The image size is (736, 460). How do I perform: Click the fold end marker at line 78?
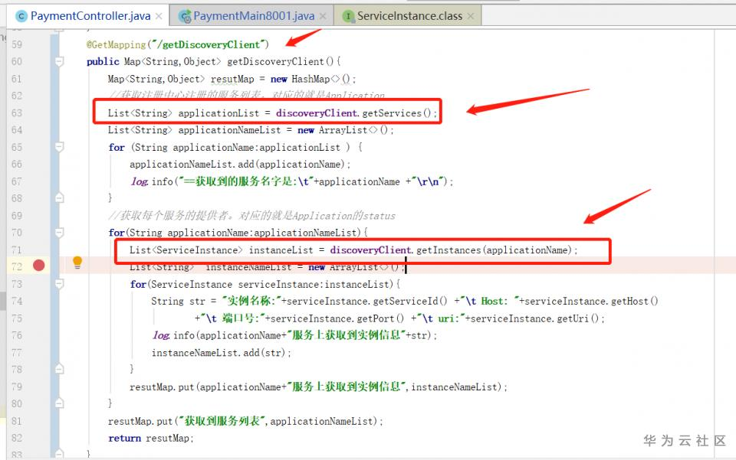(59, 369)
